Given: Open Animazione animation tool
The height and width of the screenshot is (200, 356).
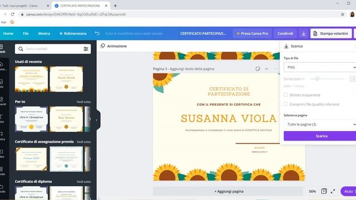Looking at the screenshot, I should point(113,46).
